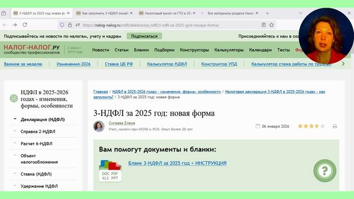
Task: Open the Подборки menu item
Action: (164, 50)
